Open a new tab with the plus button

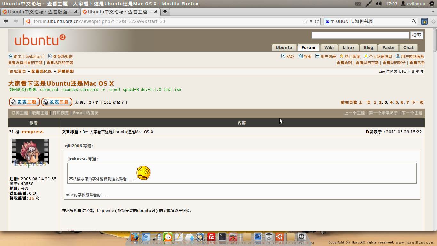165,12
